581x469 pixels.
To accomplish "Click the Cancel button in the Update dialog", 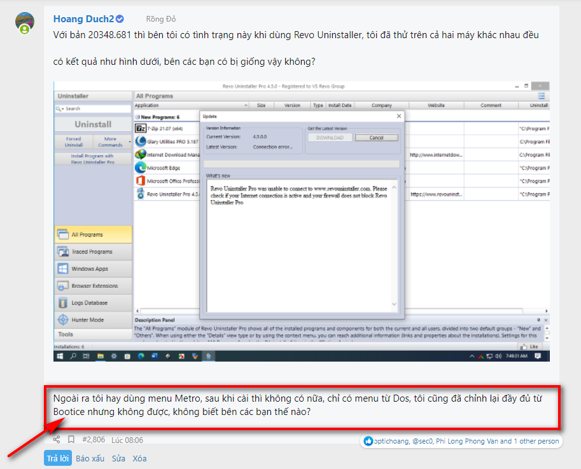I will (377, 137).
